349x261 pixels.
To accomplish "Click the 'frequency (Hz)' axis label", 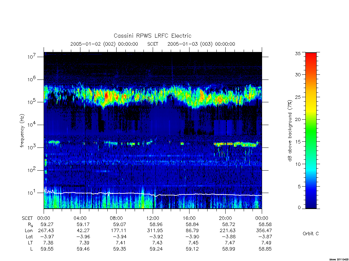I will [22, 131].
